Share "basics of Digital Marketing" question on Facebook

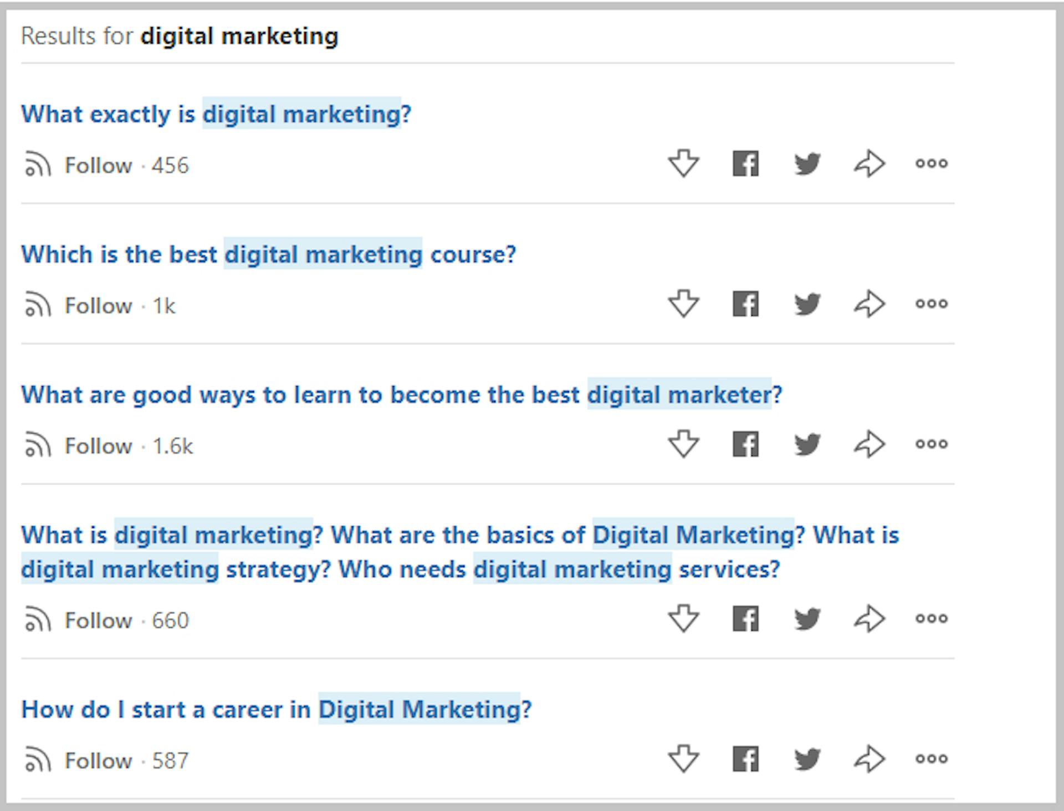point(745,618)
